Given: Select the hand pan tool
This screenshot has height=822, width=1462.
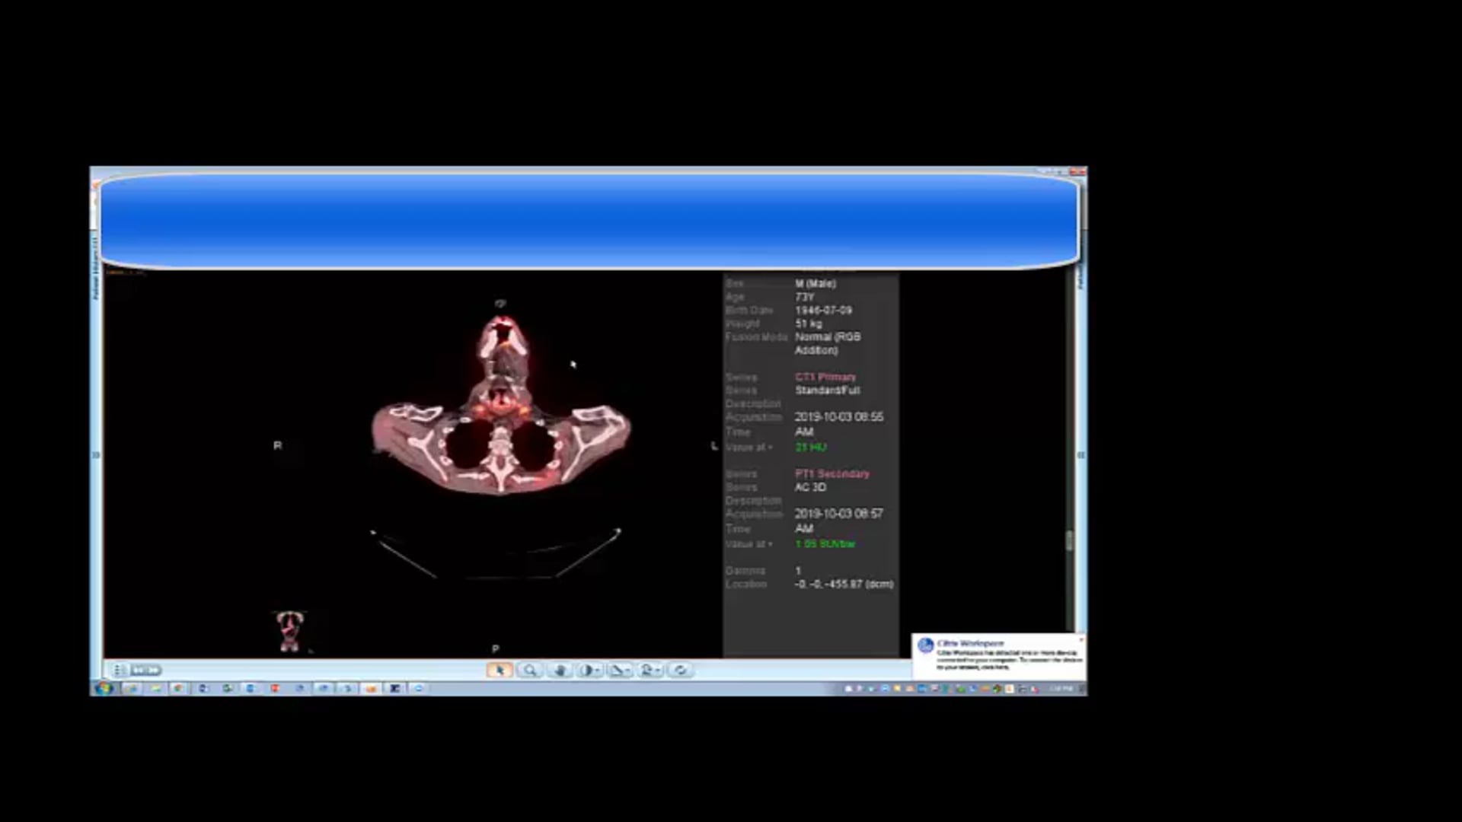Looking at the screenshot, I should pos(561,671).
